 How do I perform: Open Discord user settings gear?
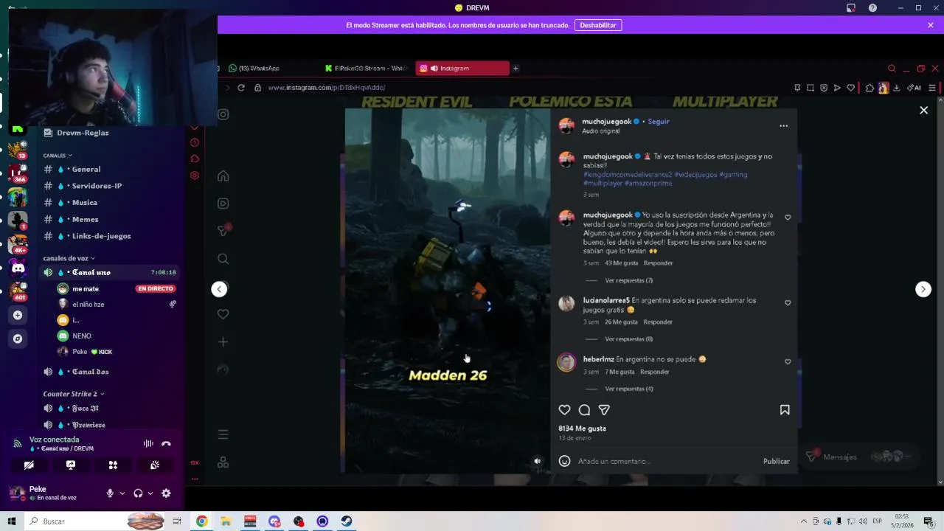[x=166, y=493]
